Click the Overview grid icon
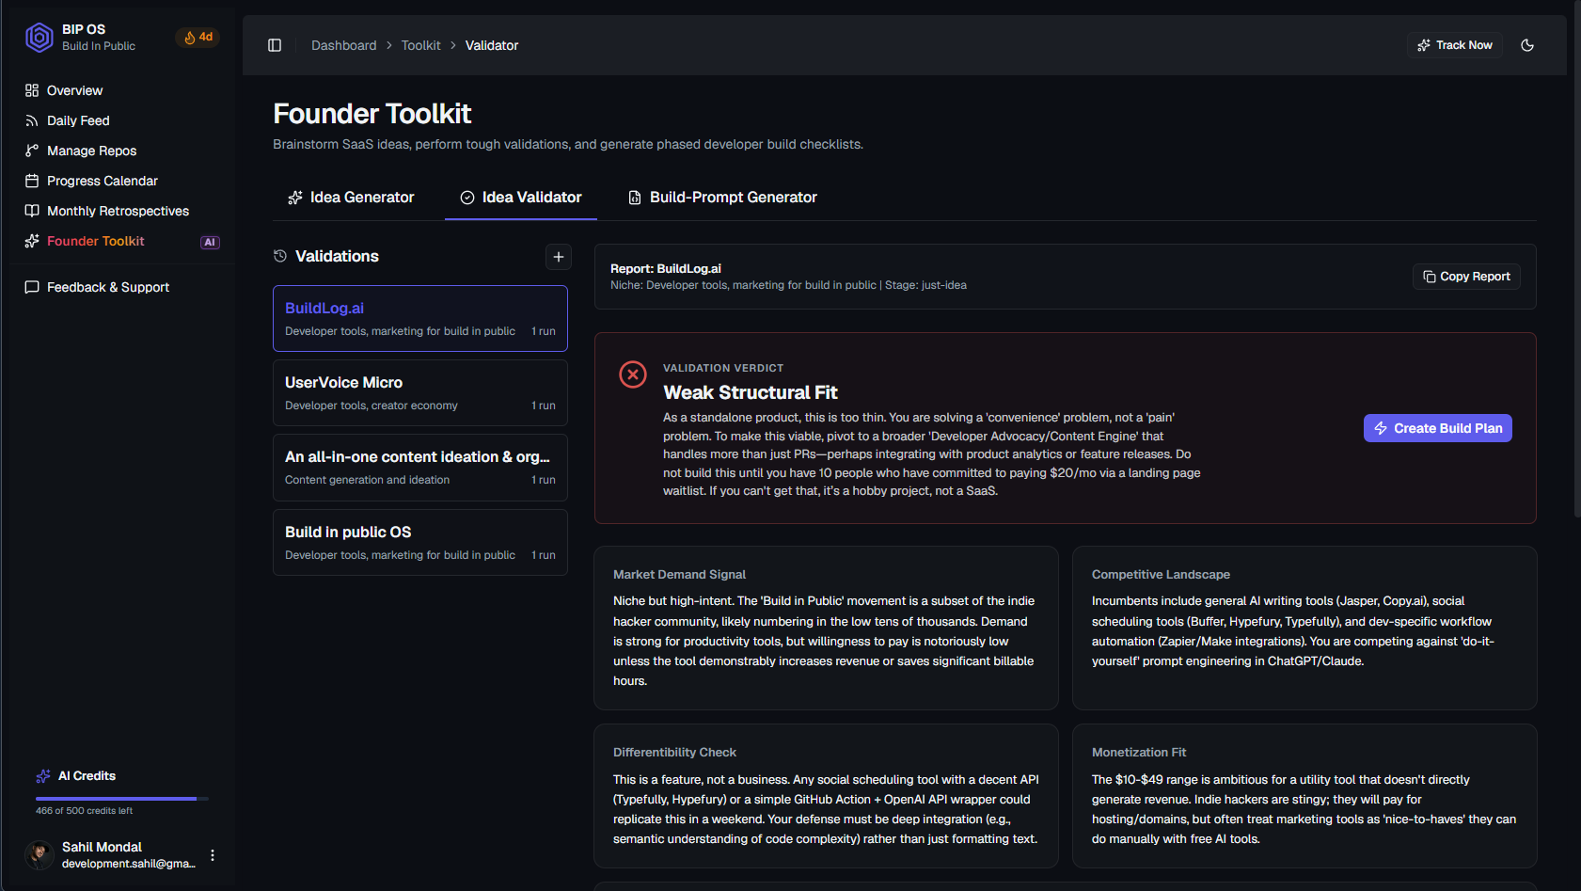1581x891 pixels. pos(32,90)
